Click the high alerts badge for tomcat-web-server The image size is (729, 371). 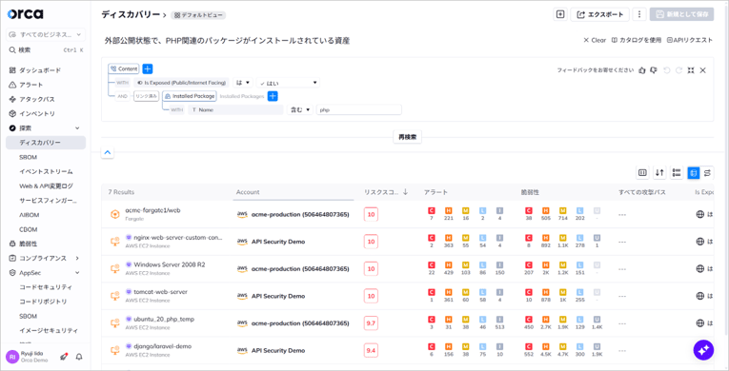(448, 292)
